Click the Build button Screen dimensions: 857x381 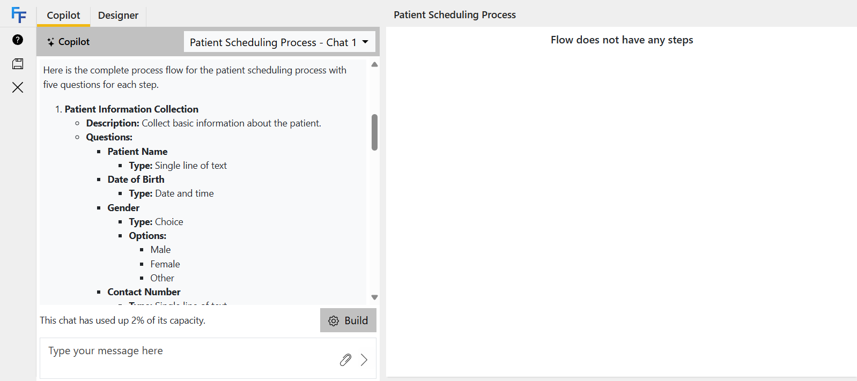point(348,320)
